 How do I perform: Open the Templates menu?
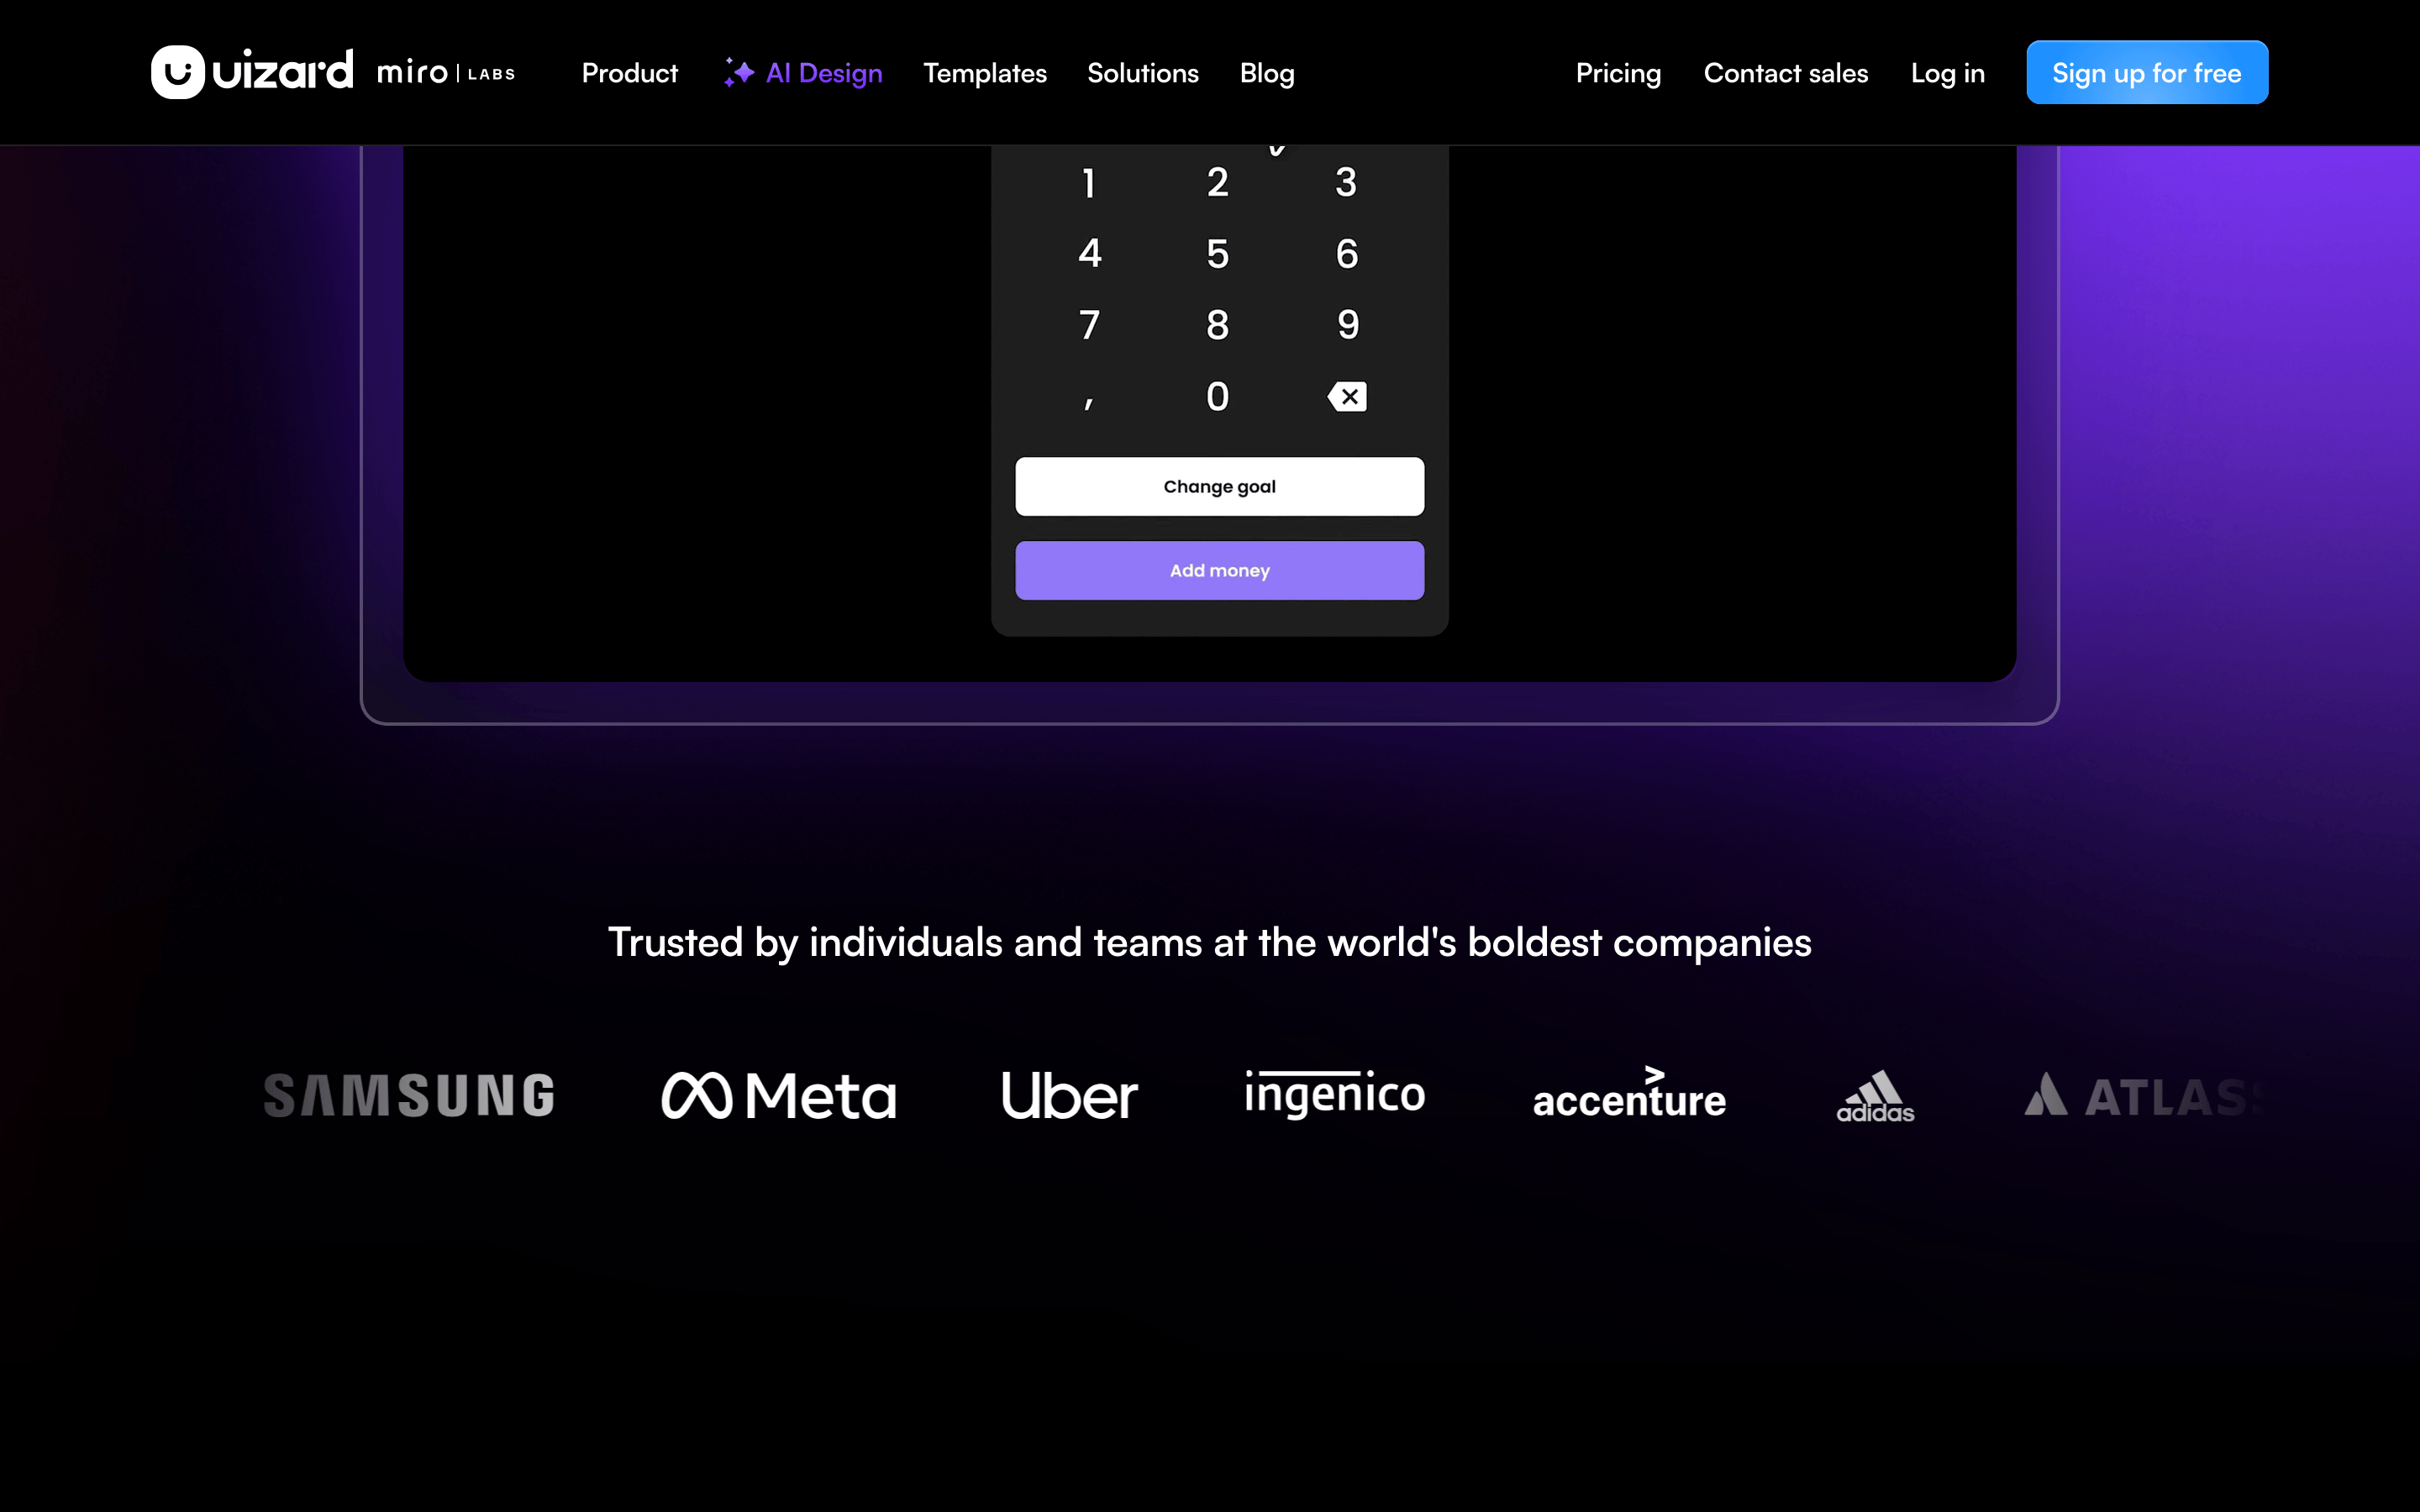pos(985,73)
